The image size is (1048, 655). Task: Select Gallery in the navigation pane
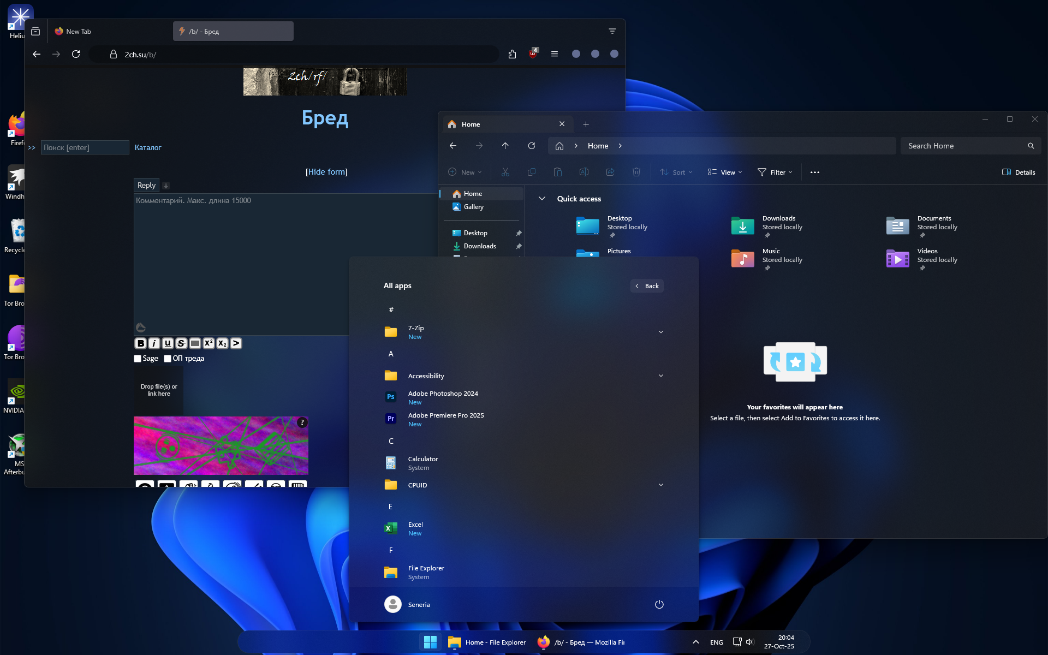click(x=473, y=207)
